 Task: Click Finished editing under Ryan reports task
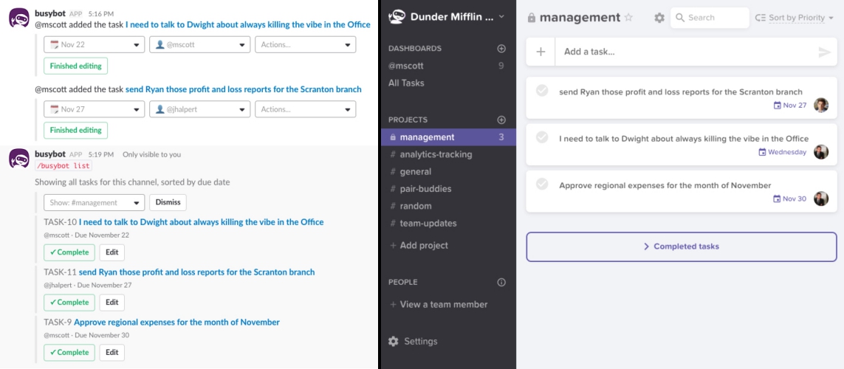(x=76, y=130)
